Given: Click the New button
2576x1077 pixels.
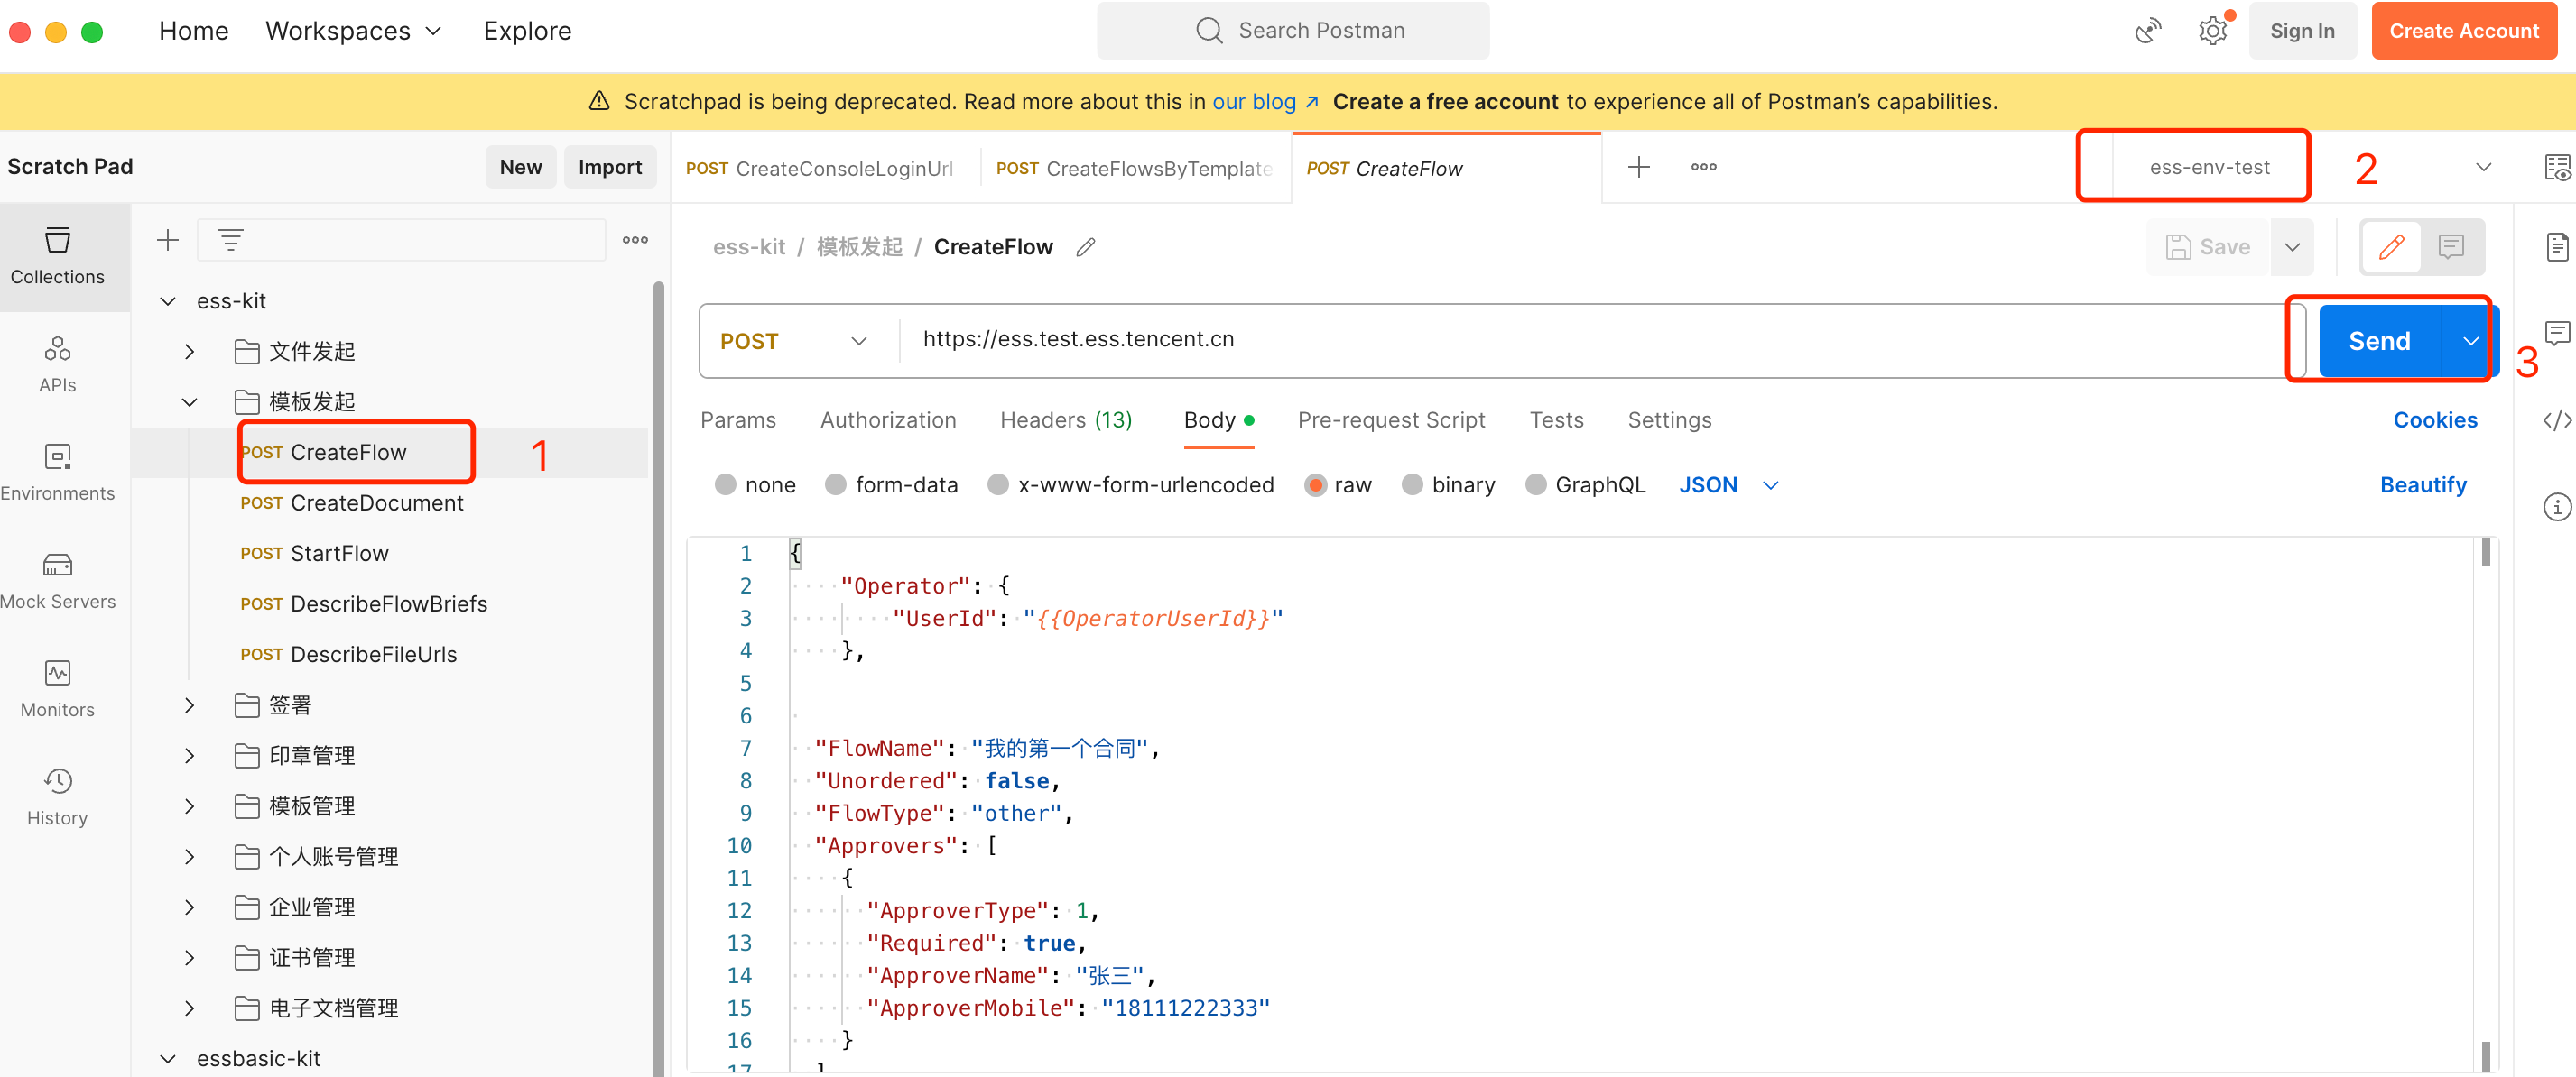Looking at the screenshot, I should (x=521, y=167).
